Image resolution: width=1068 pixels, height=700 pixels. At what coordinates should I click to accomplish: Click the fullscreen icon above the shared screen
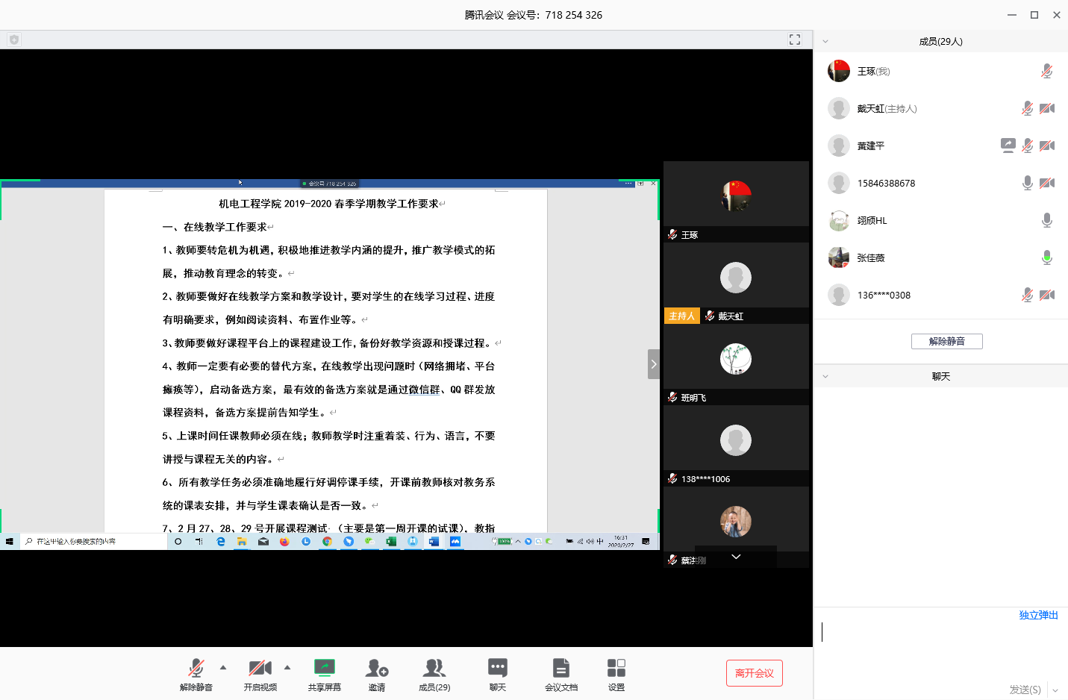(x=795, y=40)
